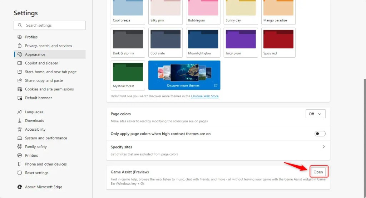Choose the Juicy plum theme
Screen dimensions: 366x198
[x=241, y=43]
